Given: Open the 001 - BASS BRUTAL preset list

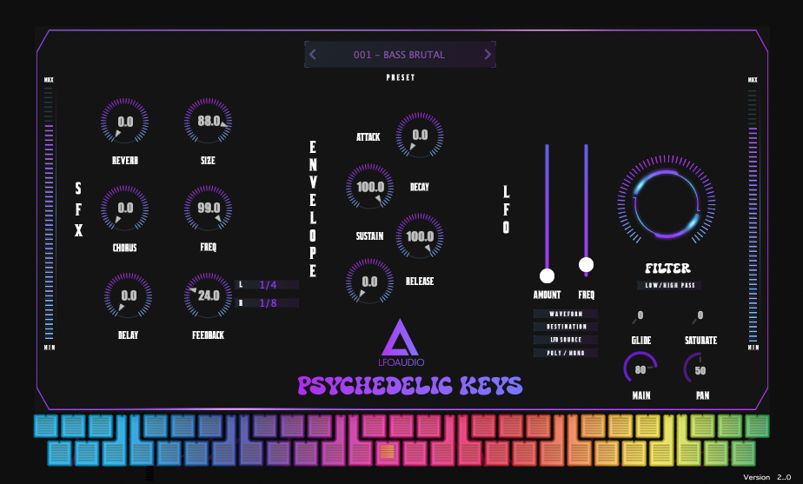Looking at the screenshot, I should [400, 54].
